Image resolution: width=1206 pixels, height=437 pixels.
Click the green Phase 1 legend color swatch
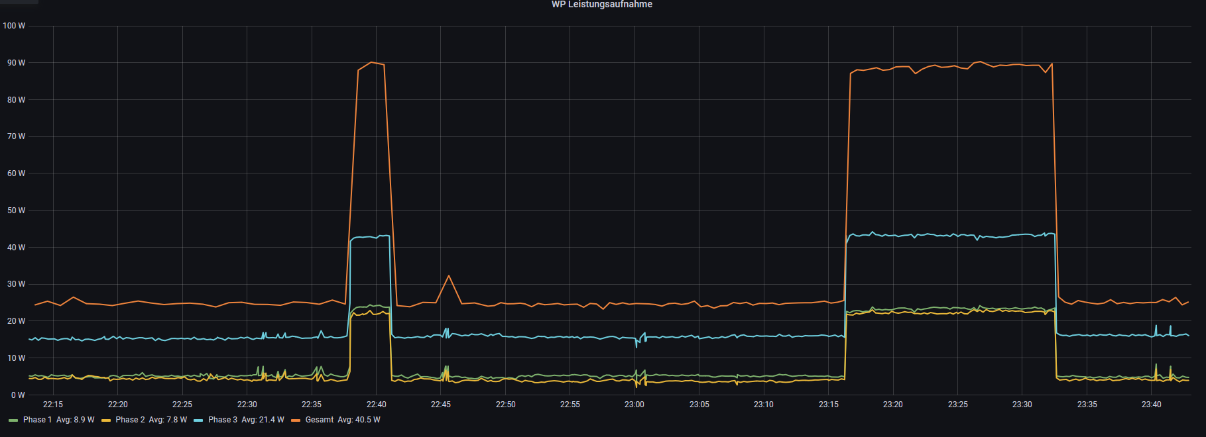(13, 420)
